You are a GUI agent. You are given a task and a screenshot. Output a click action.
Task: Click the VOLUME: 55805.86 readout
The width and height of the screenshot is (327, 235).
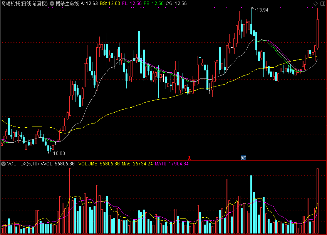99,164
